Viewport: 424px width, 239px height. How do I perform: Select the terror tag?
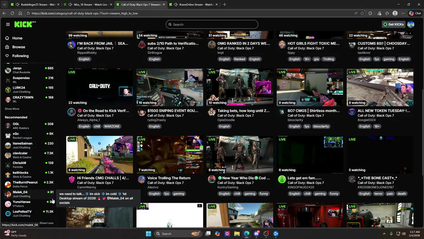[x=378, y=194]
